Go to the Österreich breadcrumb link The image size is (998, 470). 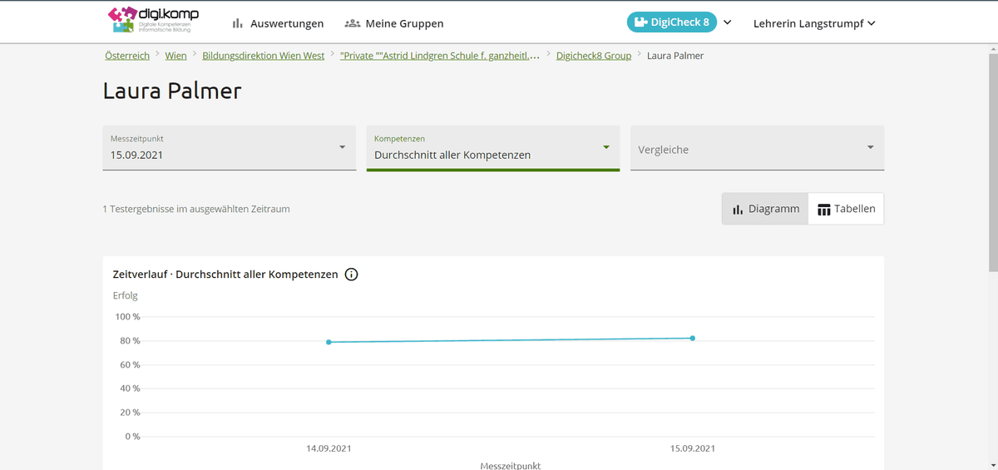[x=127, y=56]
